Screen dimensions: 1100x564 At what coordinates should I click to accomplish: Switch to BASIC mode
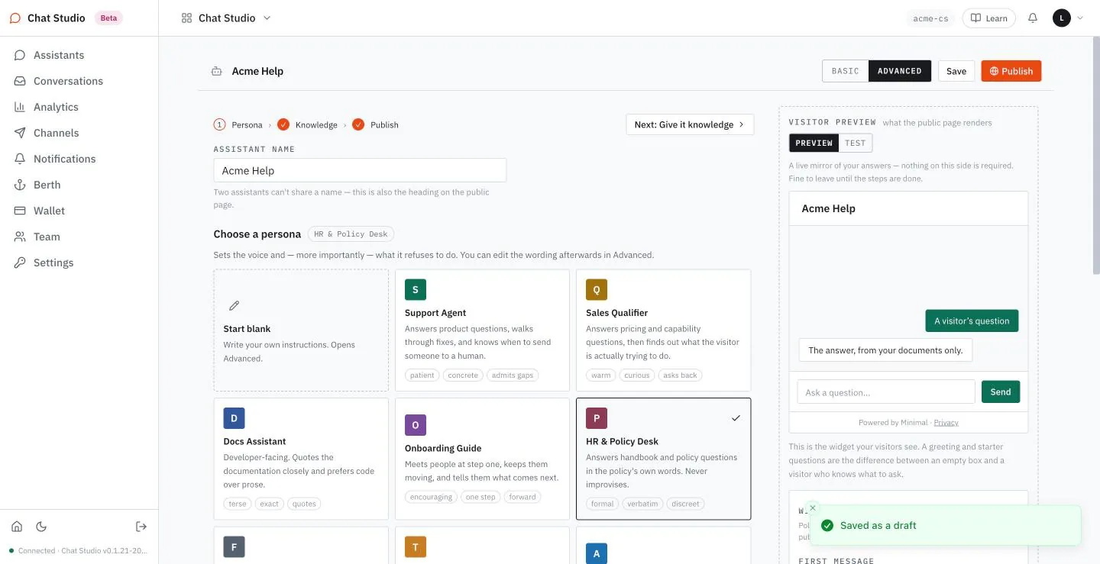click(x=846, y=71)
